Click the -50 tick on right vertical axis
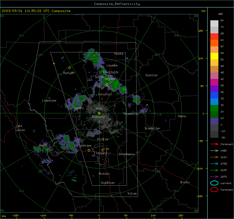This screenshot has height=219, width=234. click(x=201, y=141)
